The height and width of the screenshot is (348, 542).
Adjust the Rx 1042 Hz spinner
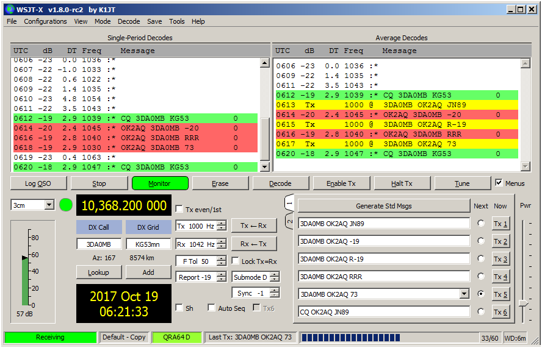(x=201, y=244)
